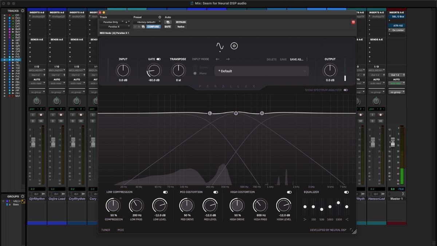Disable the GATE toggle
437x246 pixels.
pyautogui.click(x=158, y=59)
